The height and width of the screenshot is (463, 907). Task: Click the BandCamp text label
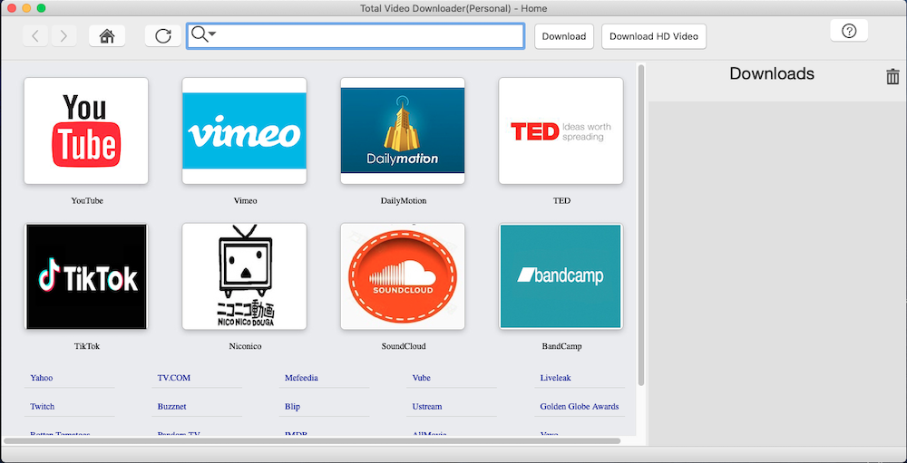pyautogui.click(x=561, y=346)
